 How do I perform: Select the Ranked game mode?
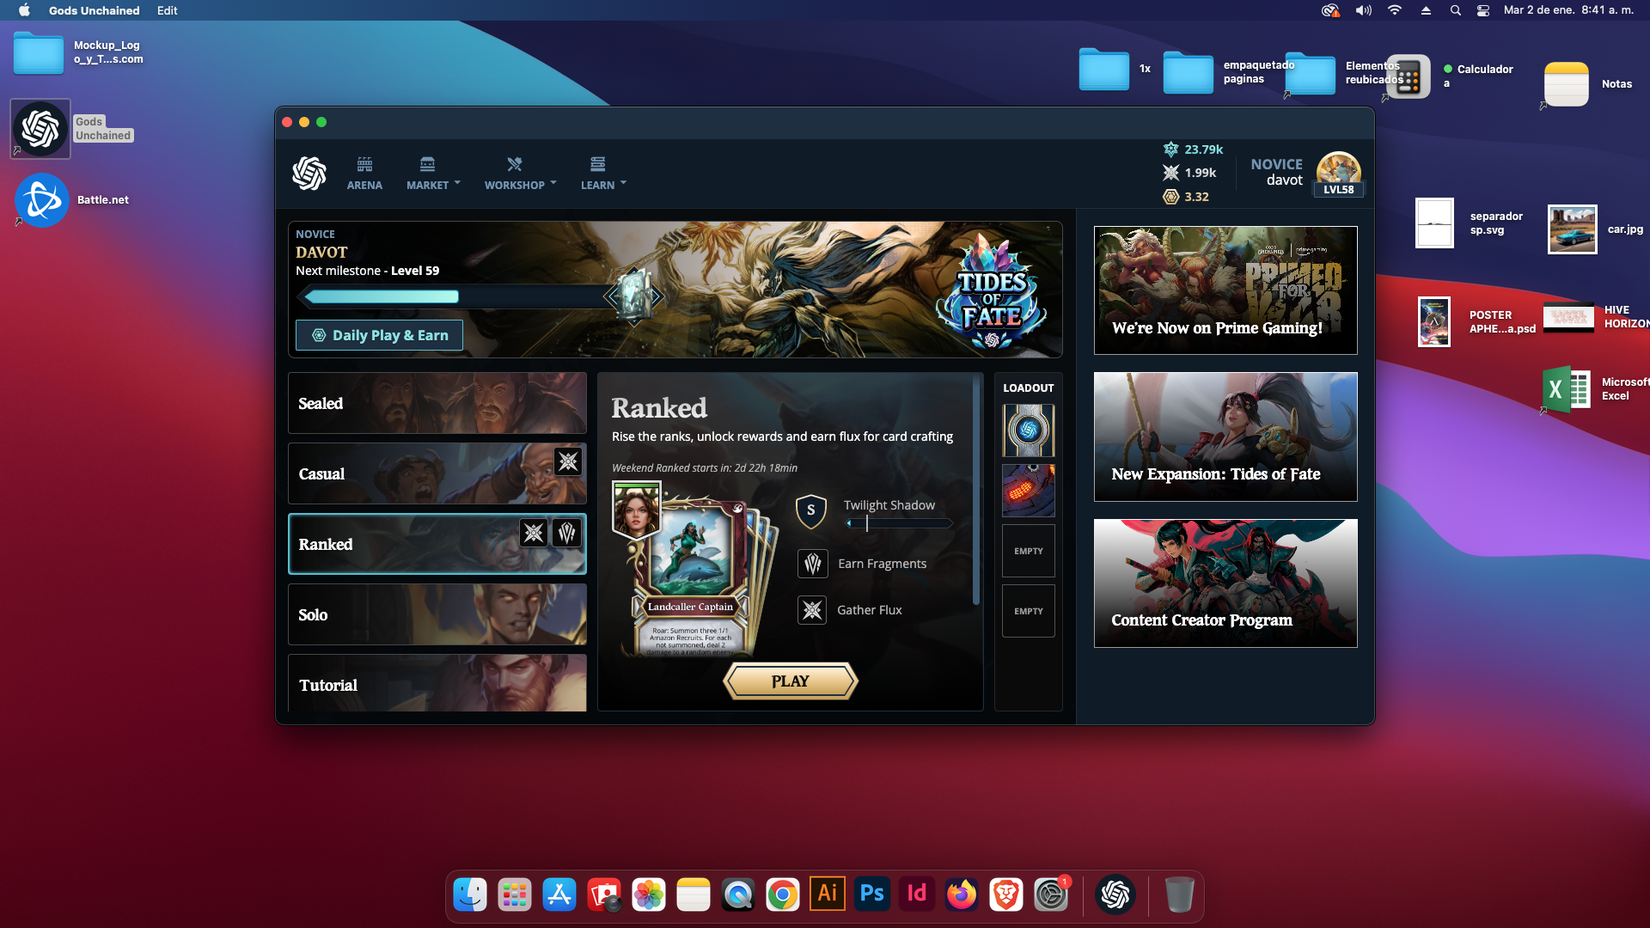(437, 544)
